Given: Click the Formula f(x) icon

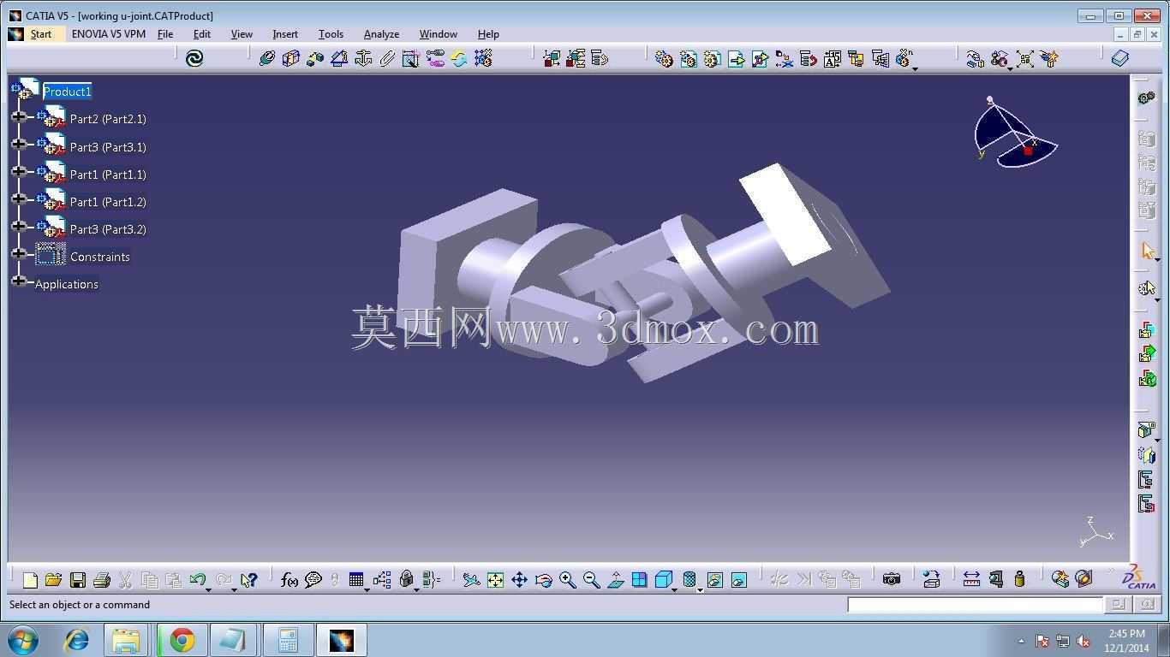Looking at the screenshot, I should 290,580.
